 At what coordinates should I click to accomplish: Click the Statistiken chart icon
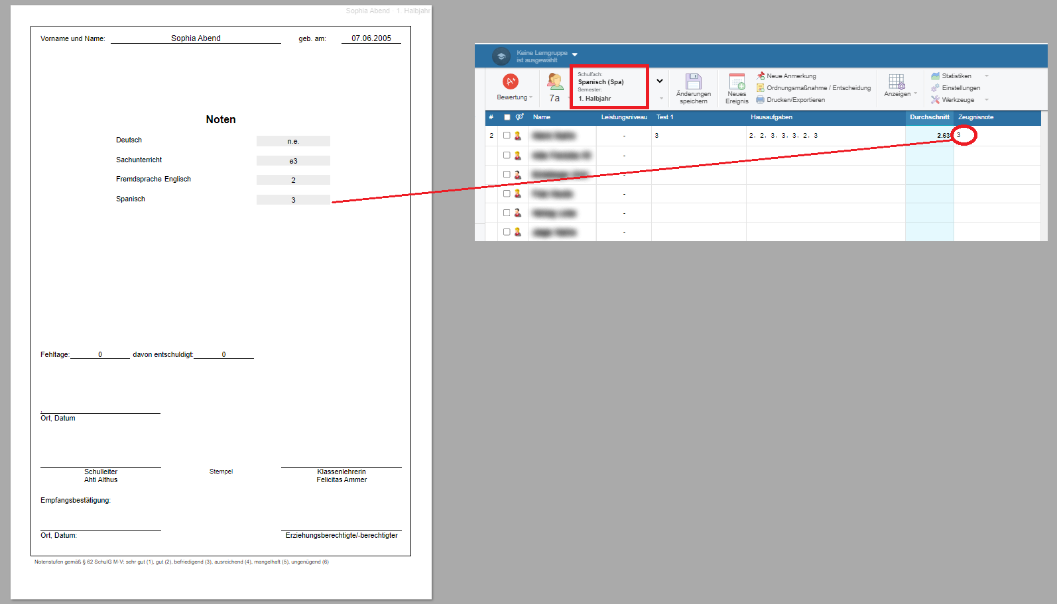[x=935, y=76]
